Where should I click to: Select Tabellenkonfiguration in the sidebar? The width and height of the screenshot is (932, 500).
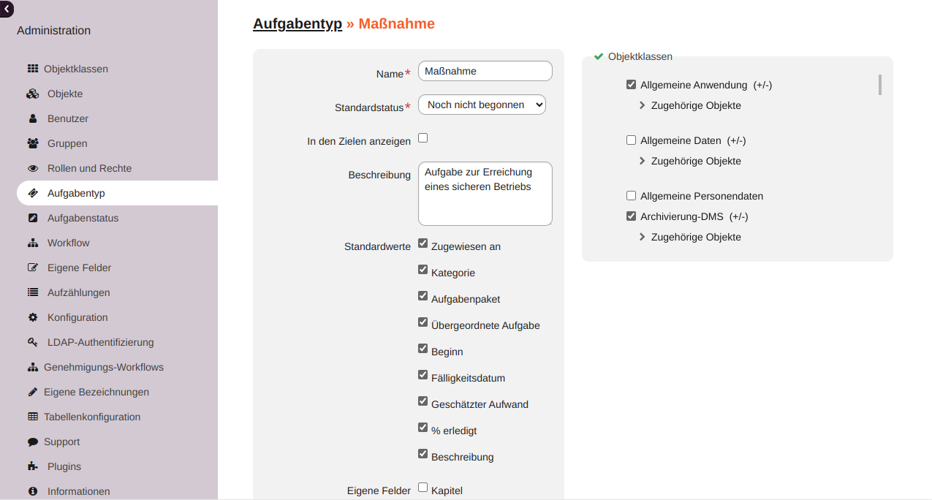pyautogui.click(x=94, y=416)
